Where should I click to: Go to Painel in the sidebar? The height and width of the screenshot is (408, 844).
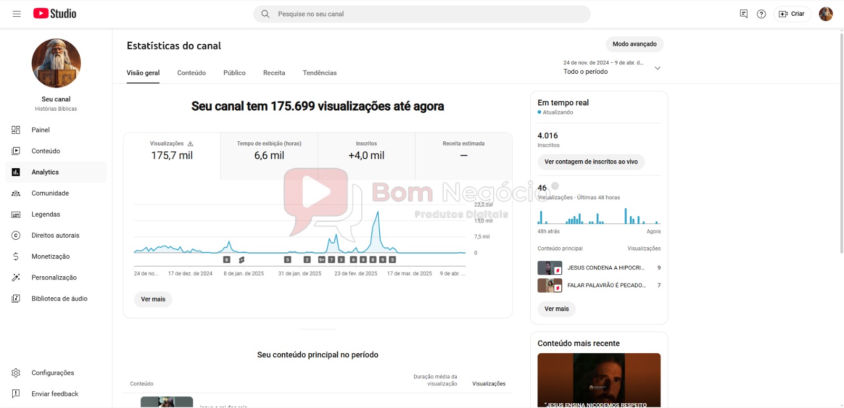pos(56,130)
